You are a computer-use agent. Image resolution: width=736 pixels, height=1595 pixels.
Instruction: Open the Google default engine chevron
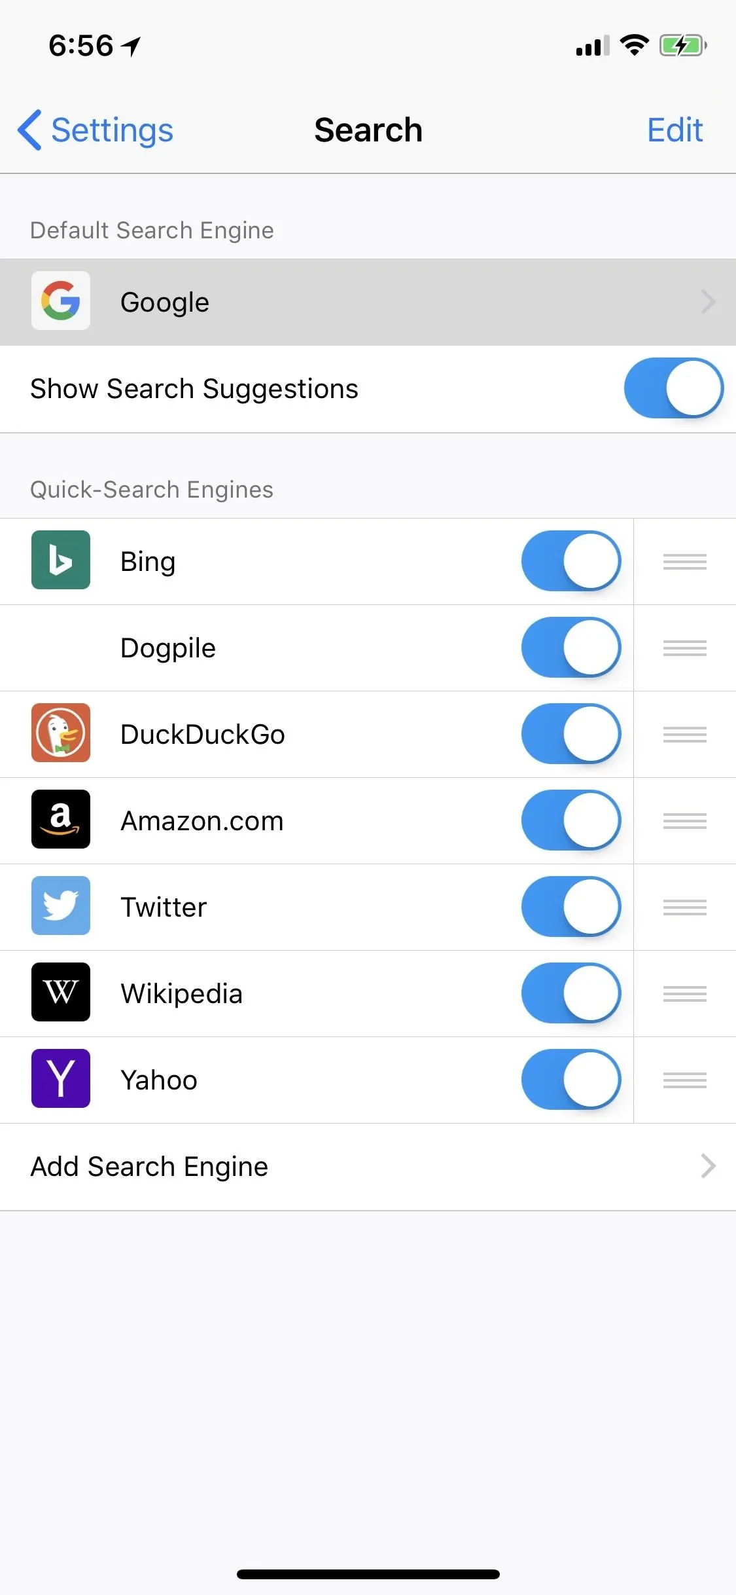708,302
